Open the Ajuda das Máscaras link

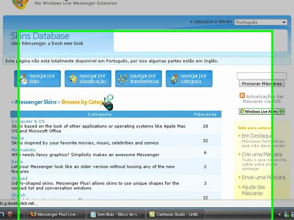[x=253, y=190]
